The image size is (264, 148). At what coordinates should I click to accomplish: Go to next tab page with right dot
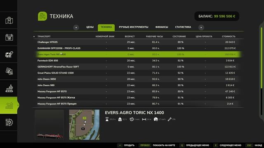tap(201, 28)
